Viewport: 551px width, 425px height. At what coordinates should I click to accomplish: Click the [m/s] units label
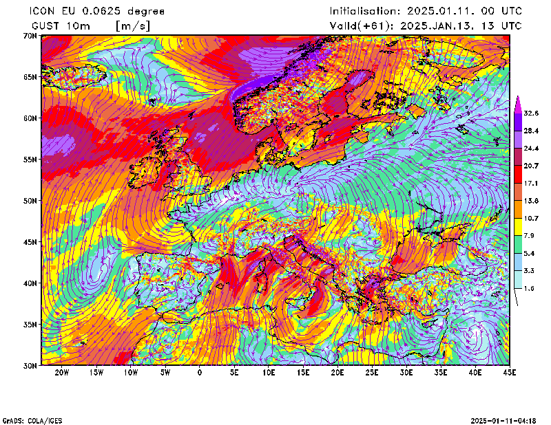132,26
